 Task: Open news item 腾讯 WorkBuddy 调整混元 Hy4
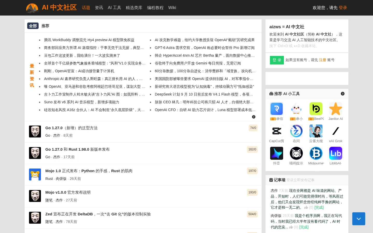[x=89, y=40]
